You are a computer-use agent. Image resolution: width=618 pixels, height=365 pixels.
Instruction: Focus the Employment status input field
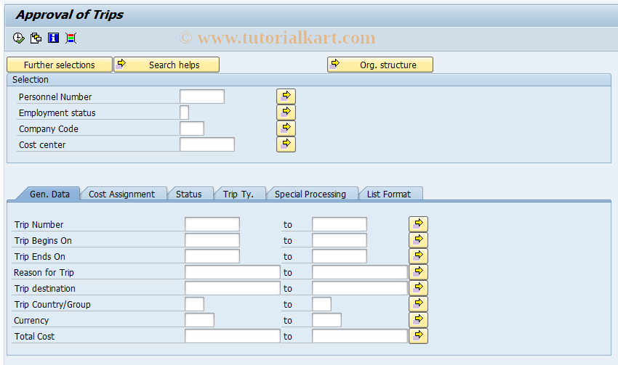click(x=185, y=112)
